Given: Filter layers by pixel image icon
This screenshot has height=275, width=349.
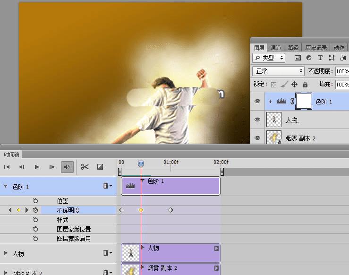Looking at the screenshot, I should click(298, 58).
